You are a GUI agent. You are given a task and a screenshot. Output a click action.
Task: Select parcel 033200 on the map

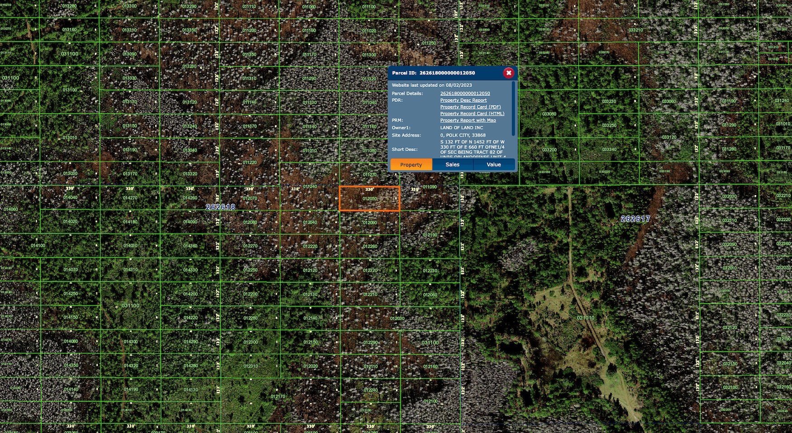pyautogui.click(x=549, y=149)
